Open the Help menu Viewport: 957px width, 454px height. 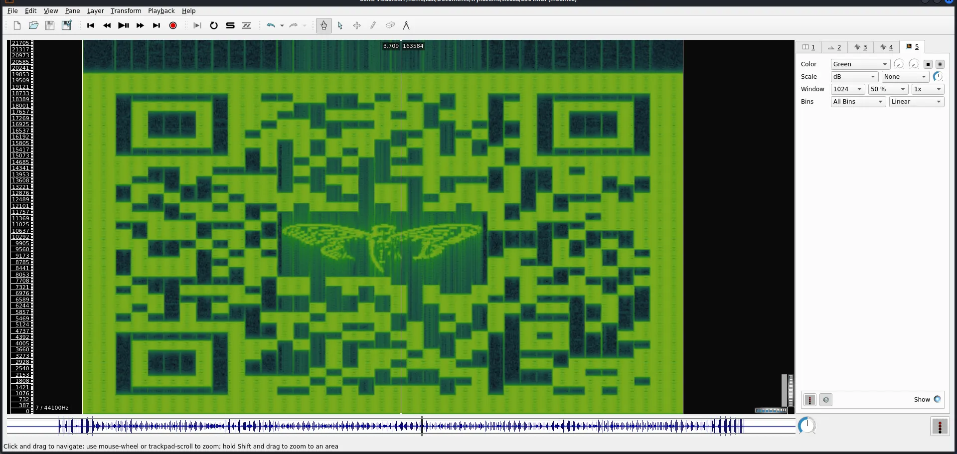188,11
